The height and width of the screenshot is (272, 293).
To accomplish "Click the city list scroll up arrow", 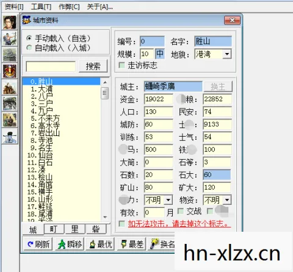I will tap(105, 82).
